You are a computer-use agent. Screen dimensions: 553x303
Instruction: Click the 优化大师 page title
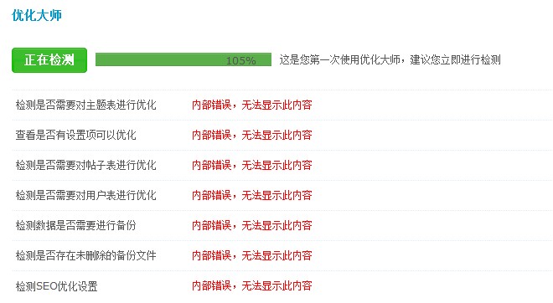(x=37, y=15)
